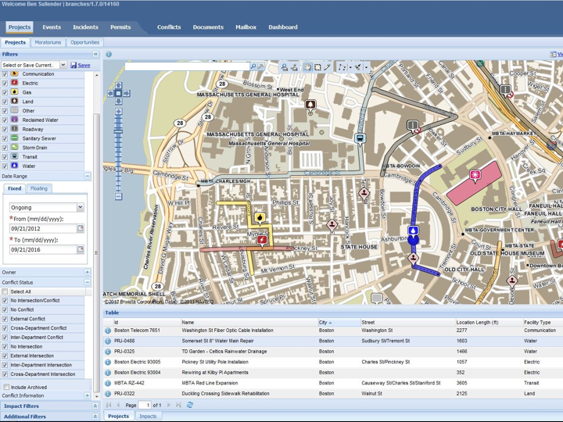Click the brown land marker near hospital

pos(310,105)
